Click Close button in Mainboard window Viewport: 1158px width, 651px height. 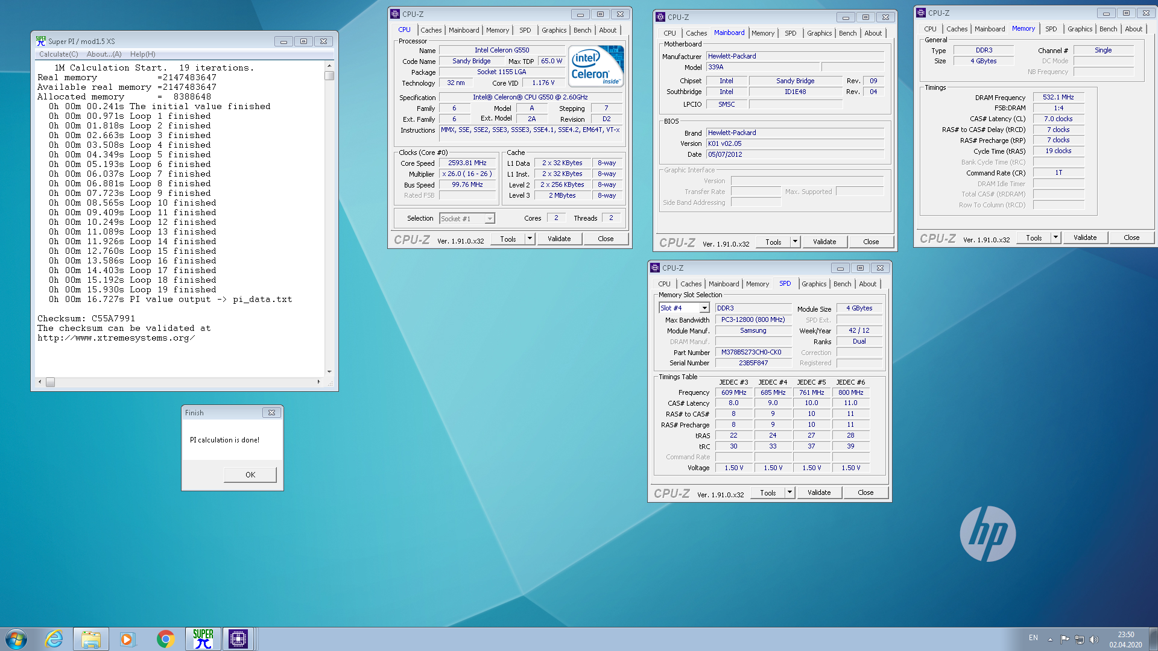[x=871, y=242]
